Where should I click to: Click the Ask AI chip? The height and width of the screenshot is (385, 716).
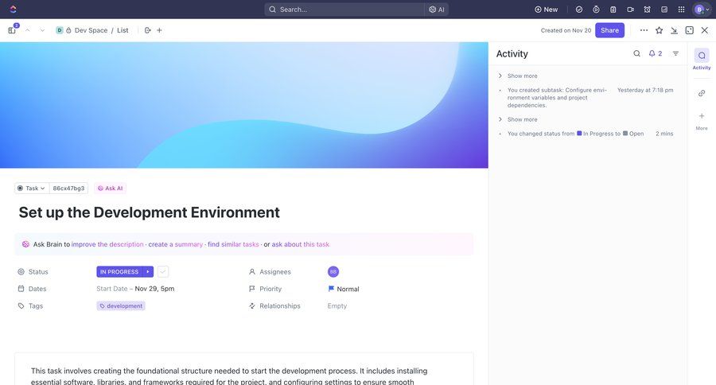(111, 189)
